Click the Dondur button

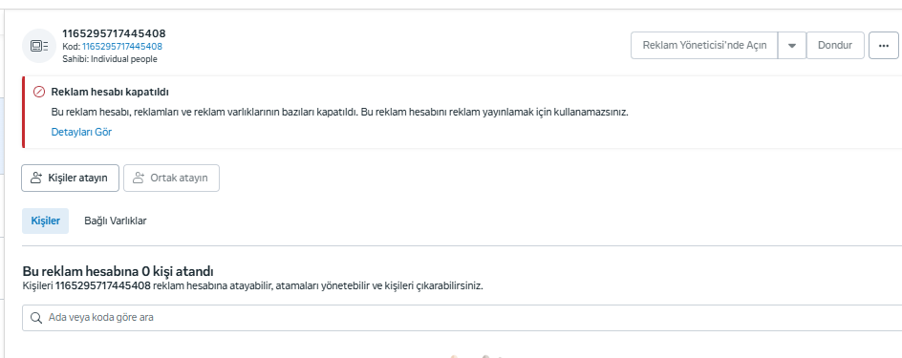tap(835, 46)
